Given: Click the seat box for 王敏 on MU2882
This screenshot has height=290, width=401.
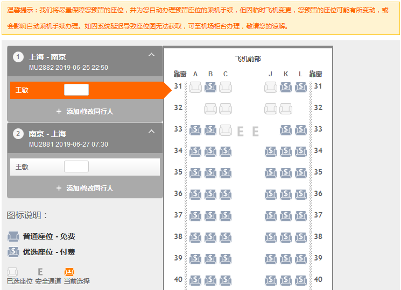Looking at the screenshot, I should pyautogui.click(x=76, y=90).
